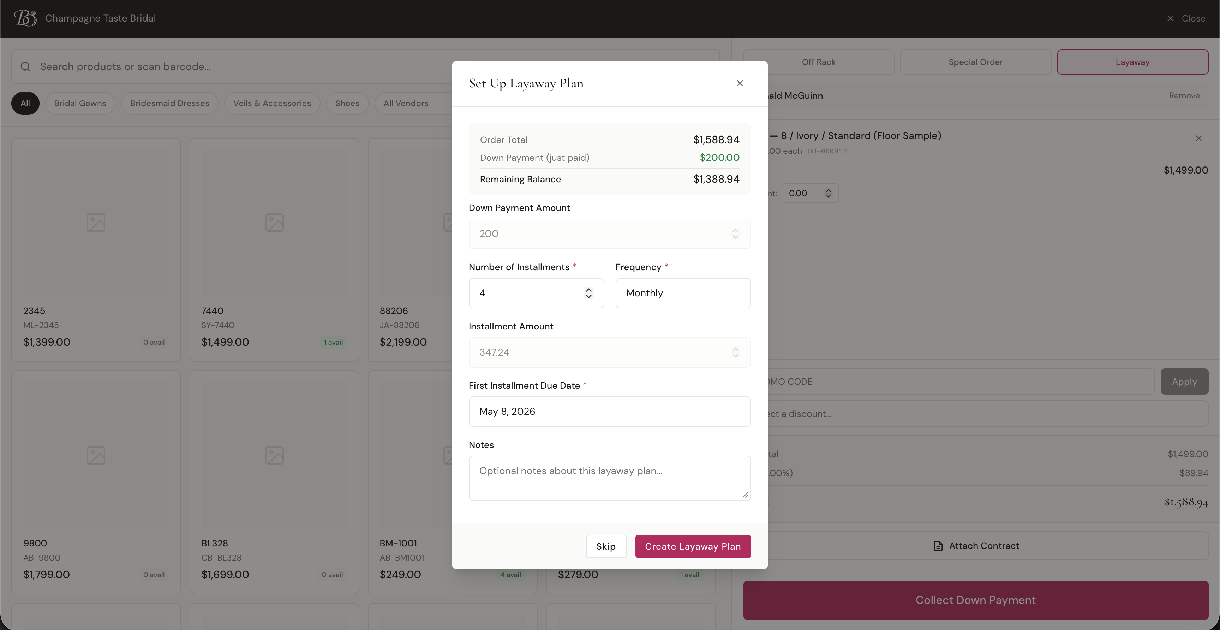This screenshot has height=630, width=1220.
Task: Click the X icon beside Close in header
Action: click(1170, 18)
